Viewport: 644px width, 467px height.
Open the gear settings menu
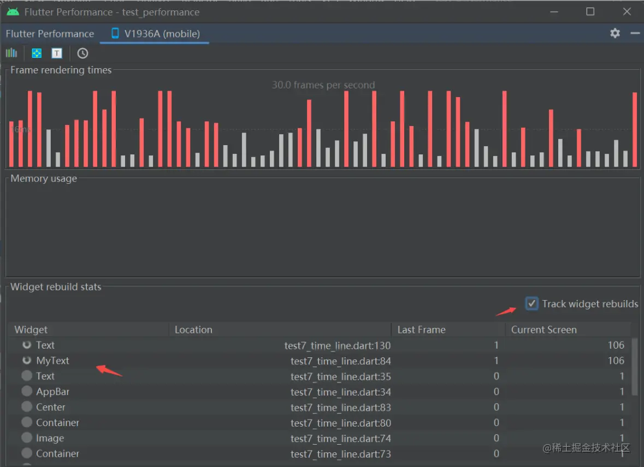coord(615,33)
